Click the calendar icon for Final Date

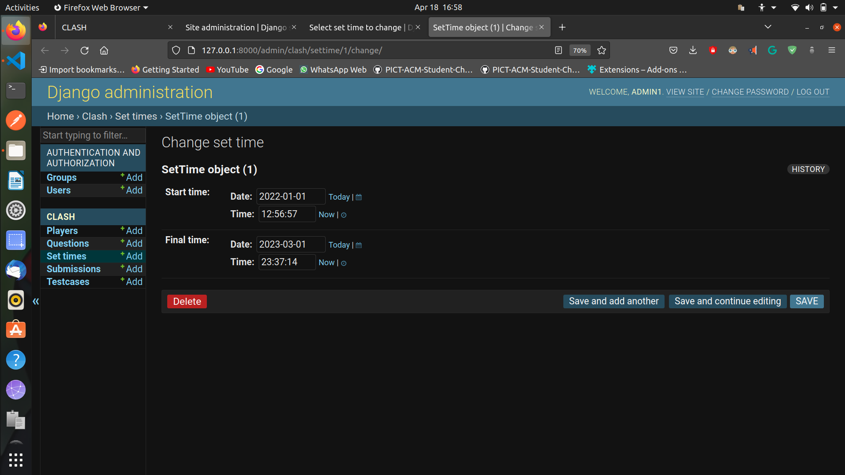click(x=359, y=245)
